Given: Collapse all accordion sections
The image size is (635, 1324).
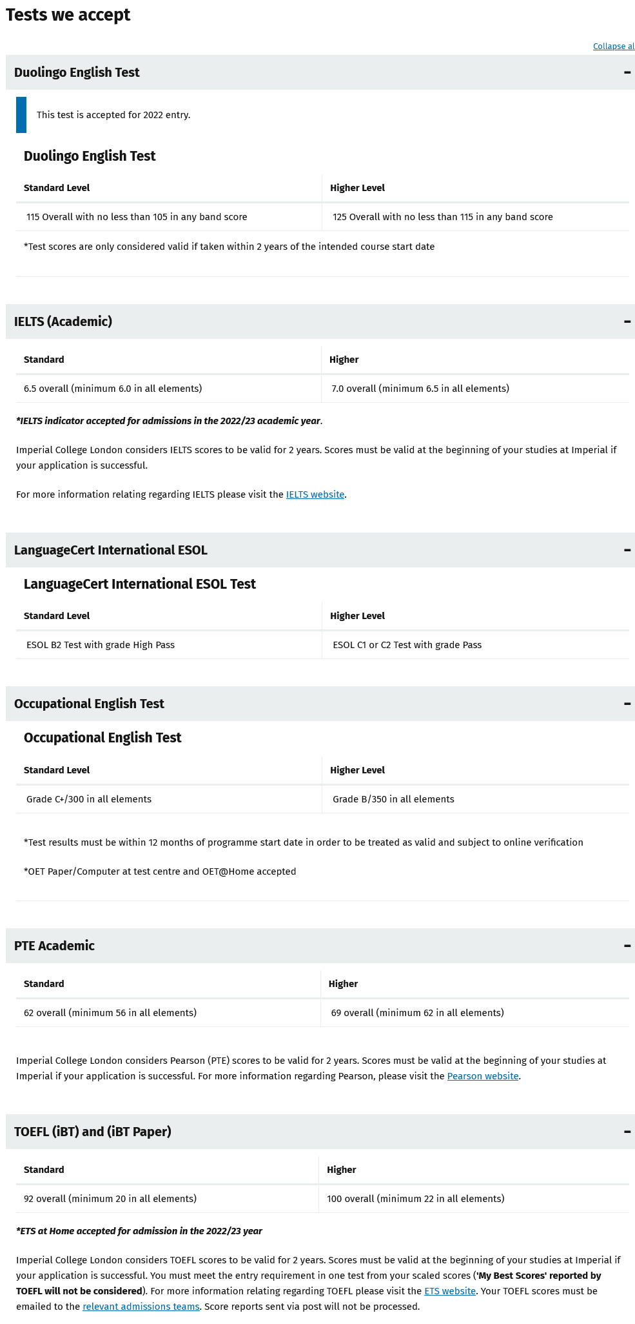Looking at the screenshot, I should tap(614, 46).
